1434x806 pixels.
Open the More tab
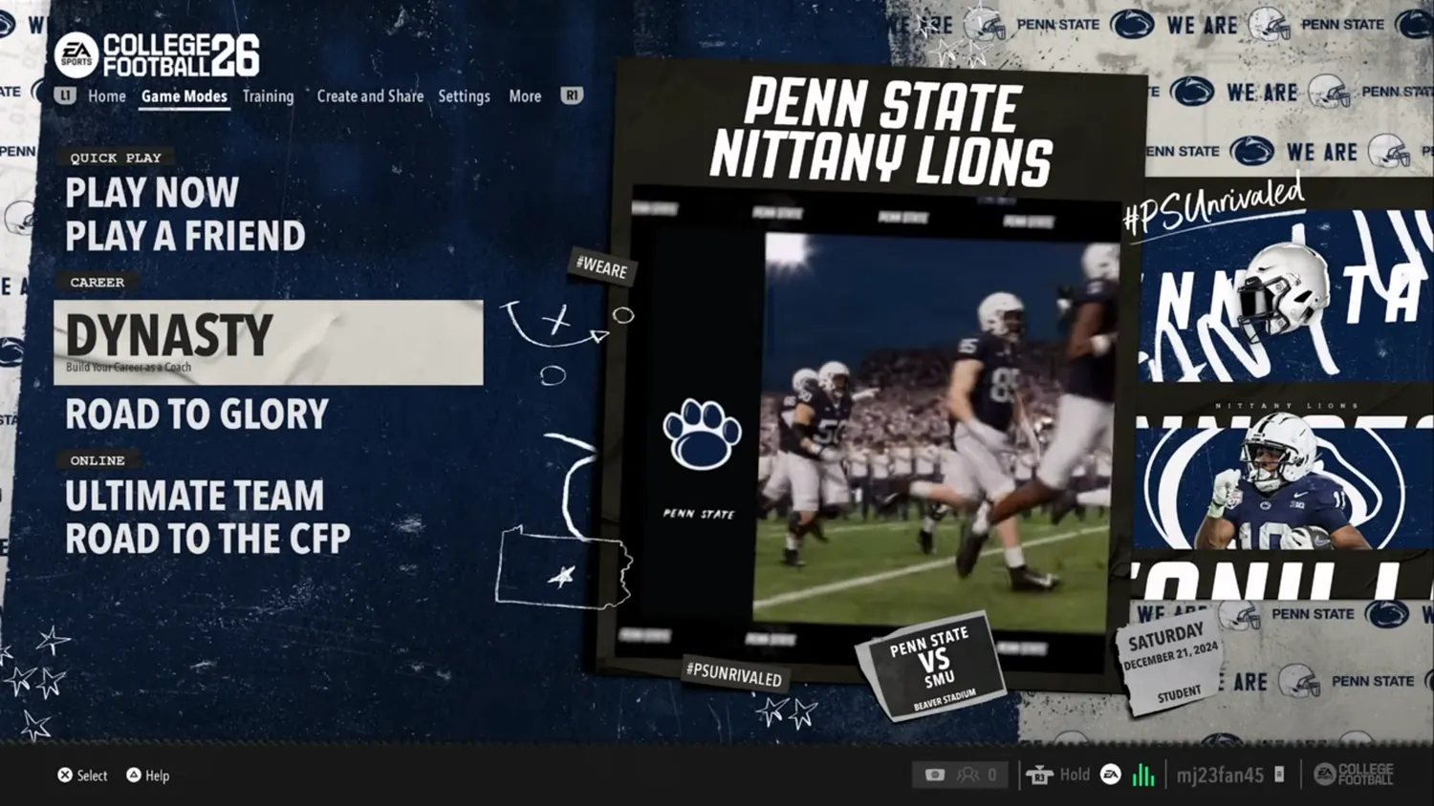[525, 96]
